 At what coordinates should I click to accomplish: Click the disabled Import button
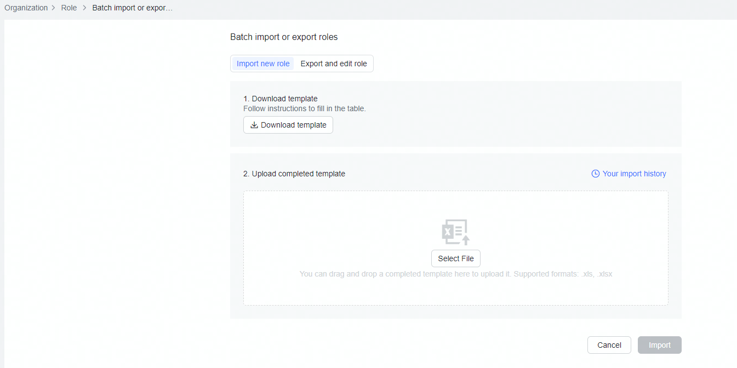[x=659, y=345]
